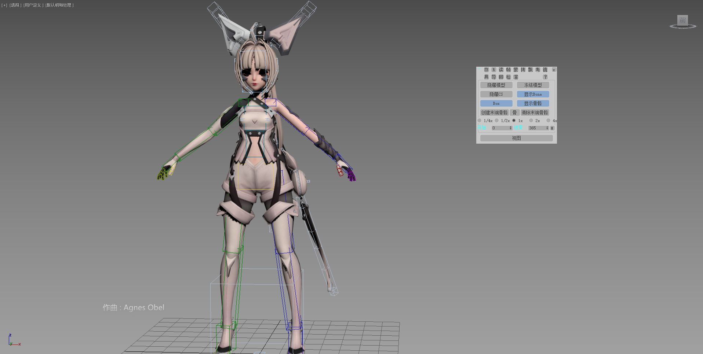This screenshot has width=703, height=354.
Task: Click the 隐藏模型 button
Action: pyautogui.click(x=496, y=85)
